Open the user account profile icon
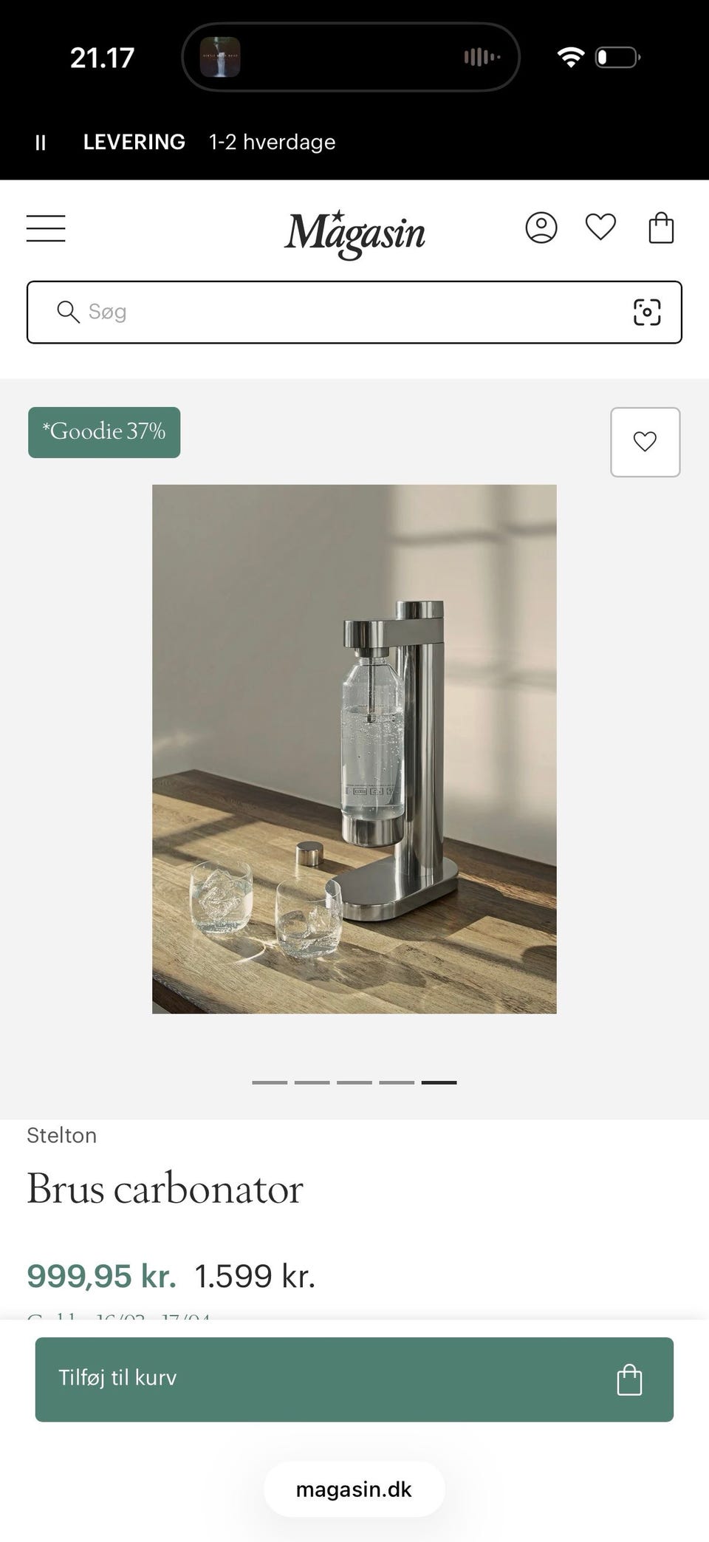Viewport: 709px width, 1542px height. pyautogui.click(x=541, y=228)
